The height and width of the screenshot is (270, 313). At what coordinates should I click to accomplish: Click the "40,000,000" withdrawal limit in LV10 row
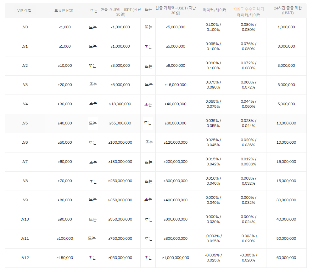point(286,219)
